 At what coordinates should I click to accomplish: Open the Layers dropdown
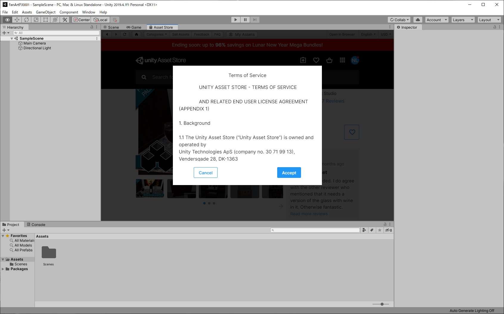pos(463,20)
